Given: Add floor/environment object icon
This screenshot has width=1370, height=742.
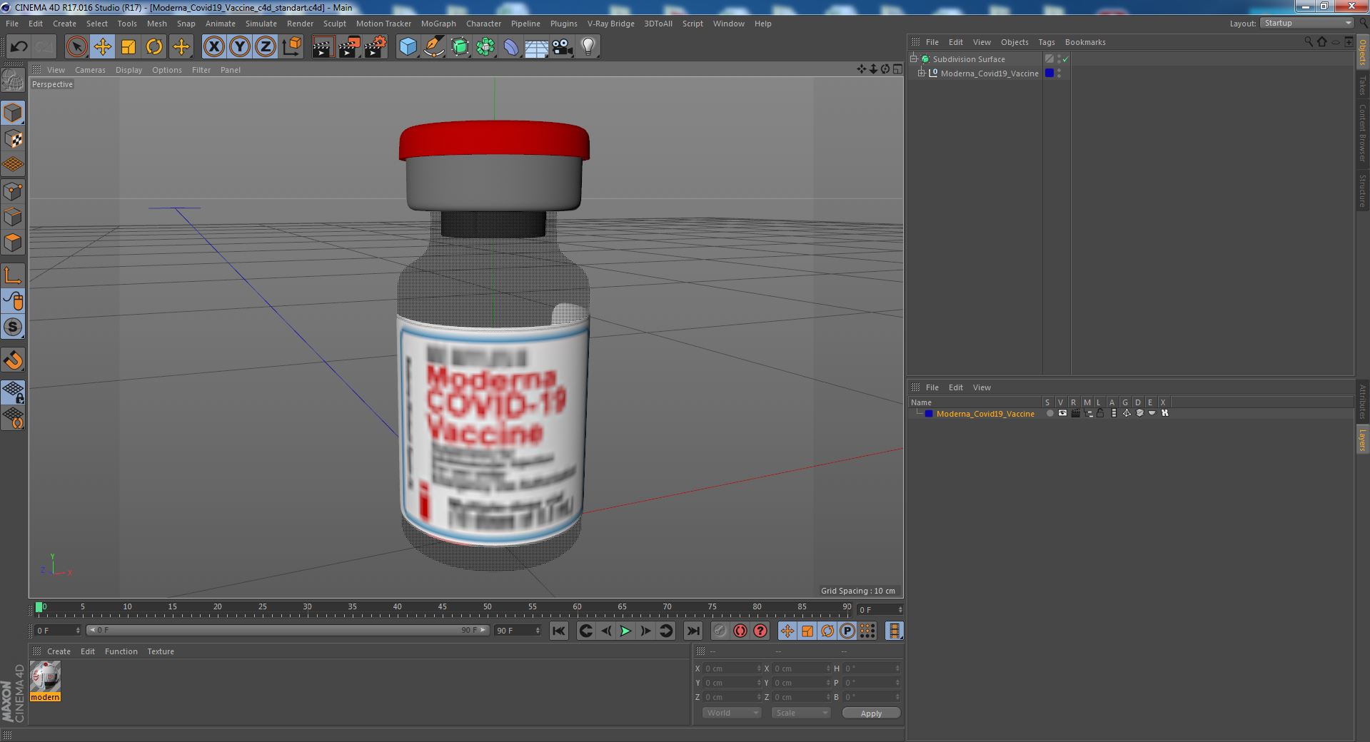Looking at the screenshot, I should pyautogui.click(x=536, y=47).
